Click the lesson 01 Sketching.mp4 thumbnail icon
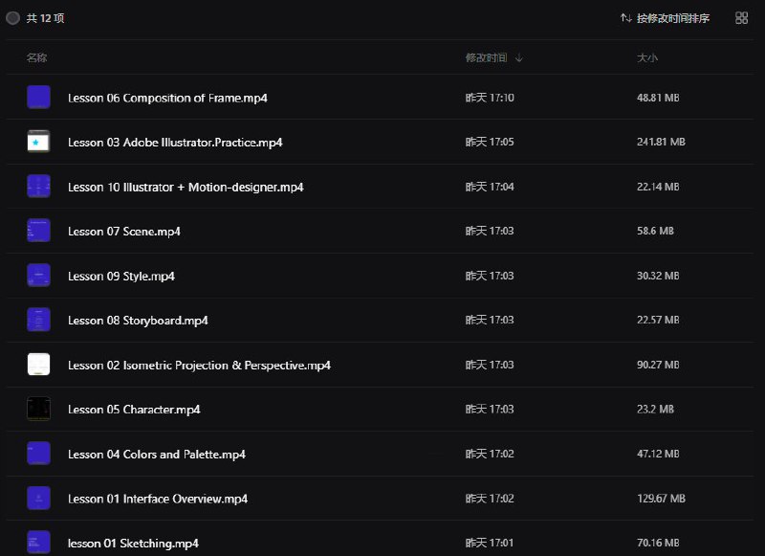The width and height of the screenshot is (765, 556). tap(38, 542)
